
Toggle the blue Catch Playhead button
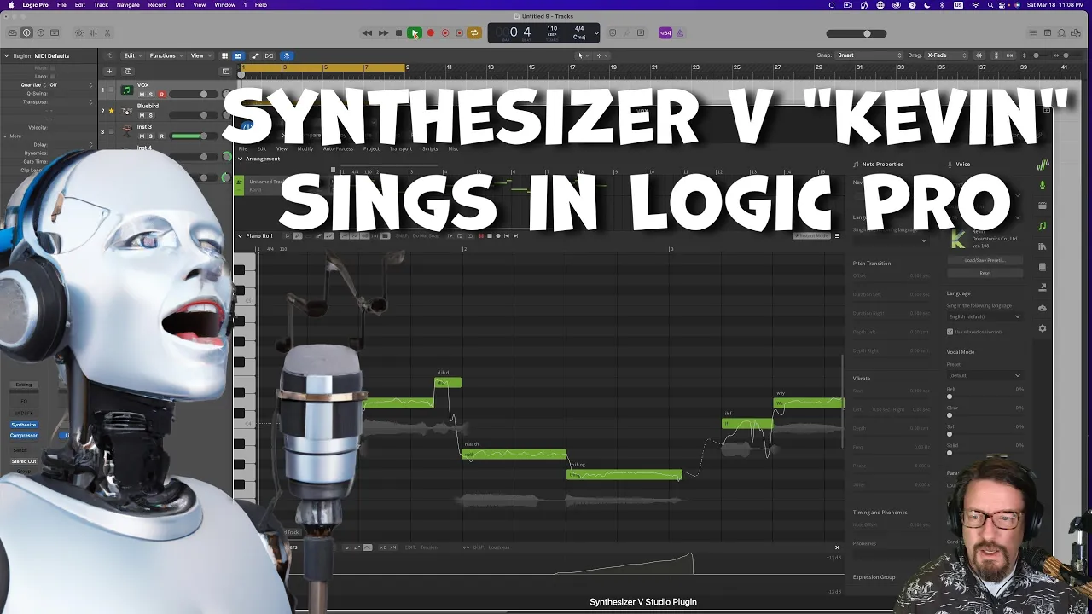coord(286,55)
